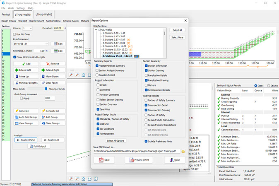Click the Select None button

(177, 37)
